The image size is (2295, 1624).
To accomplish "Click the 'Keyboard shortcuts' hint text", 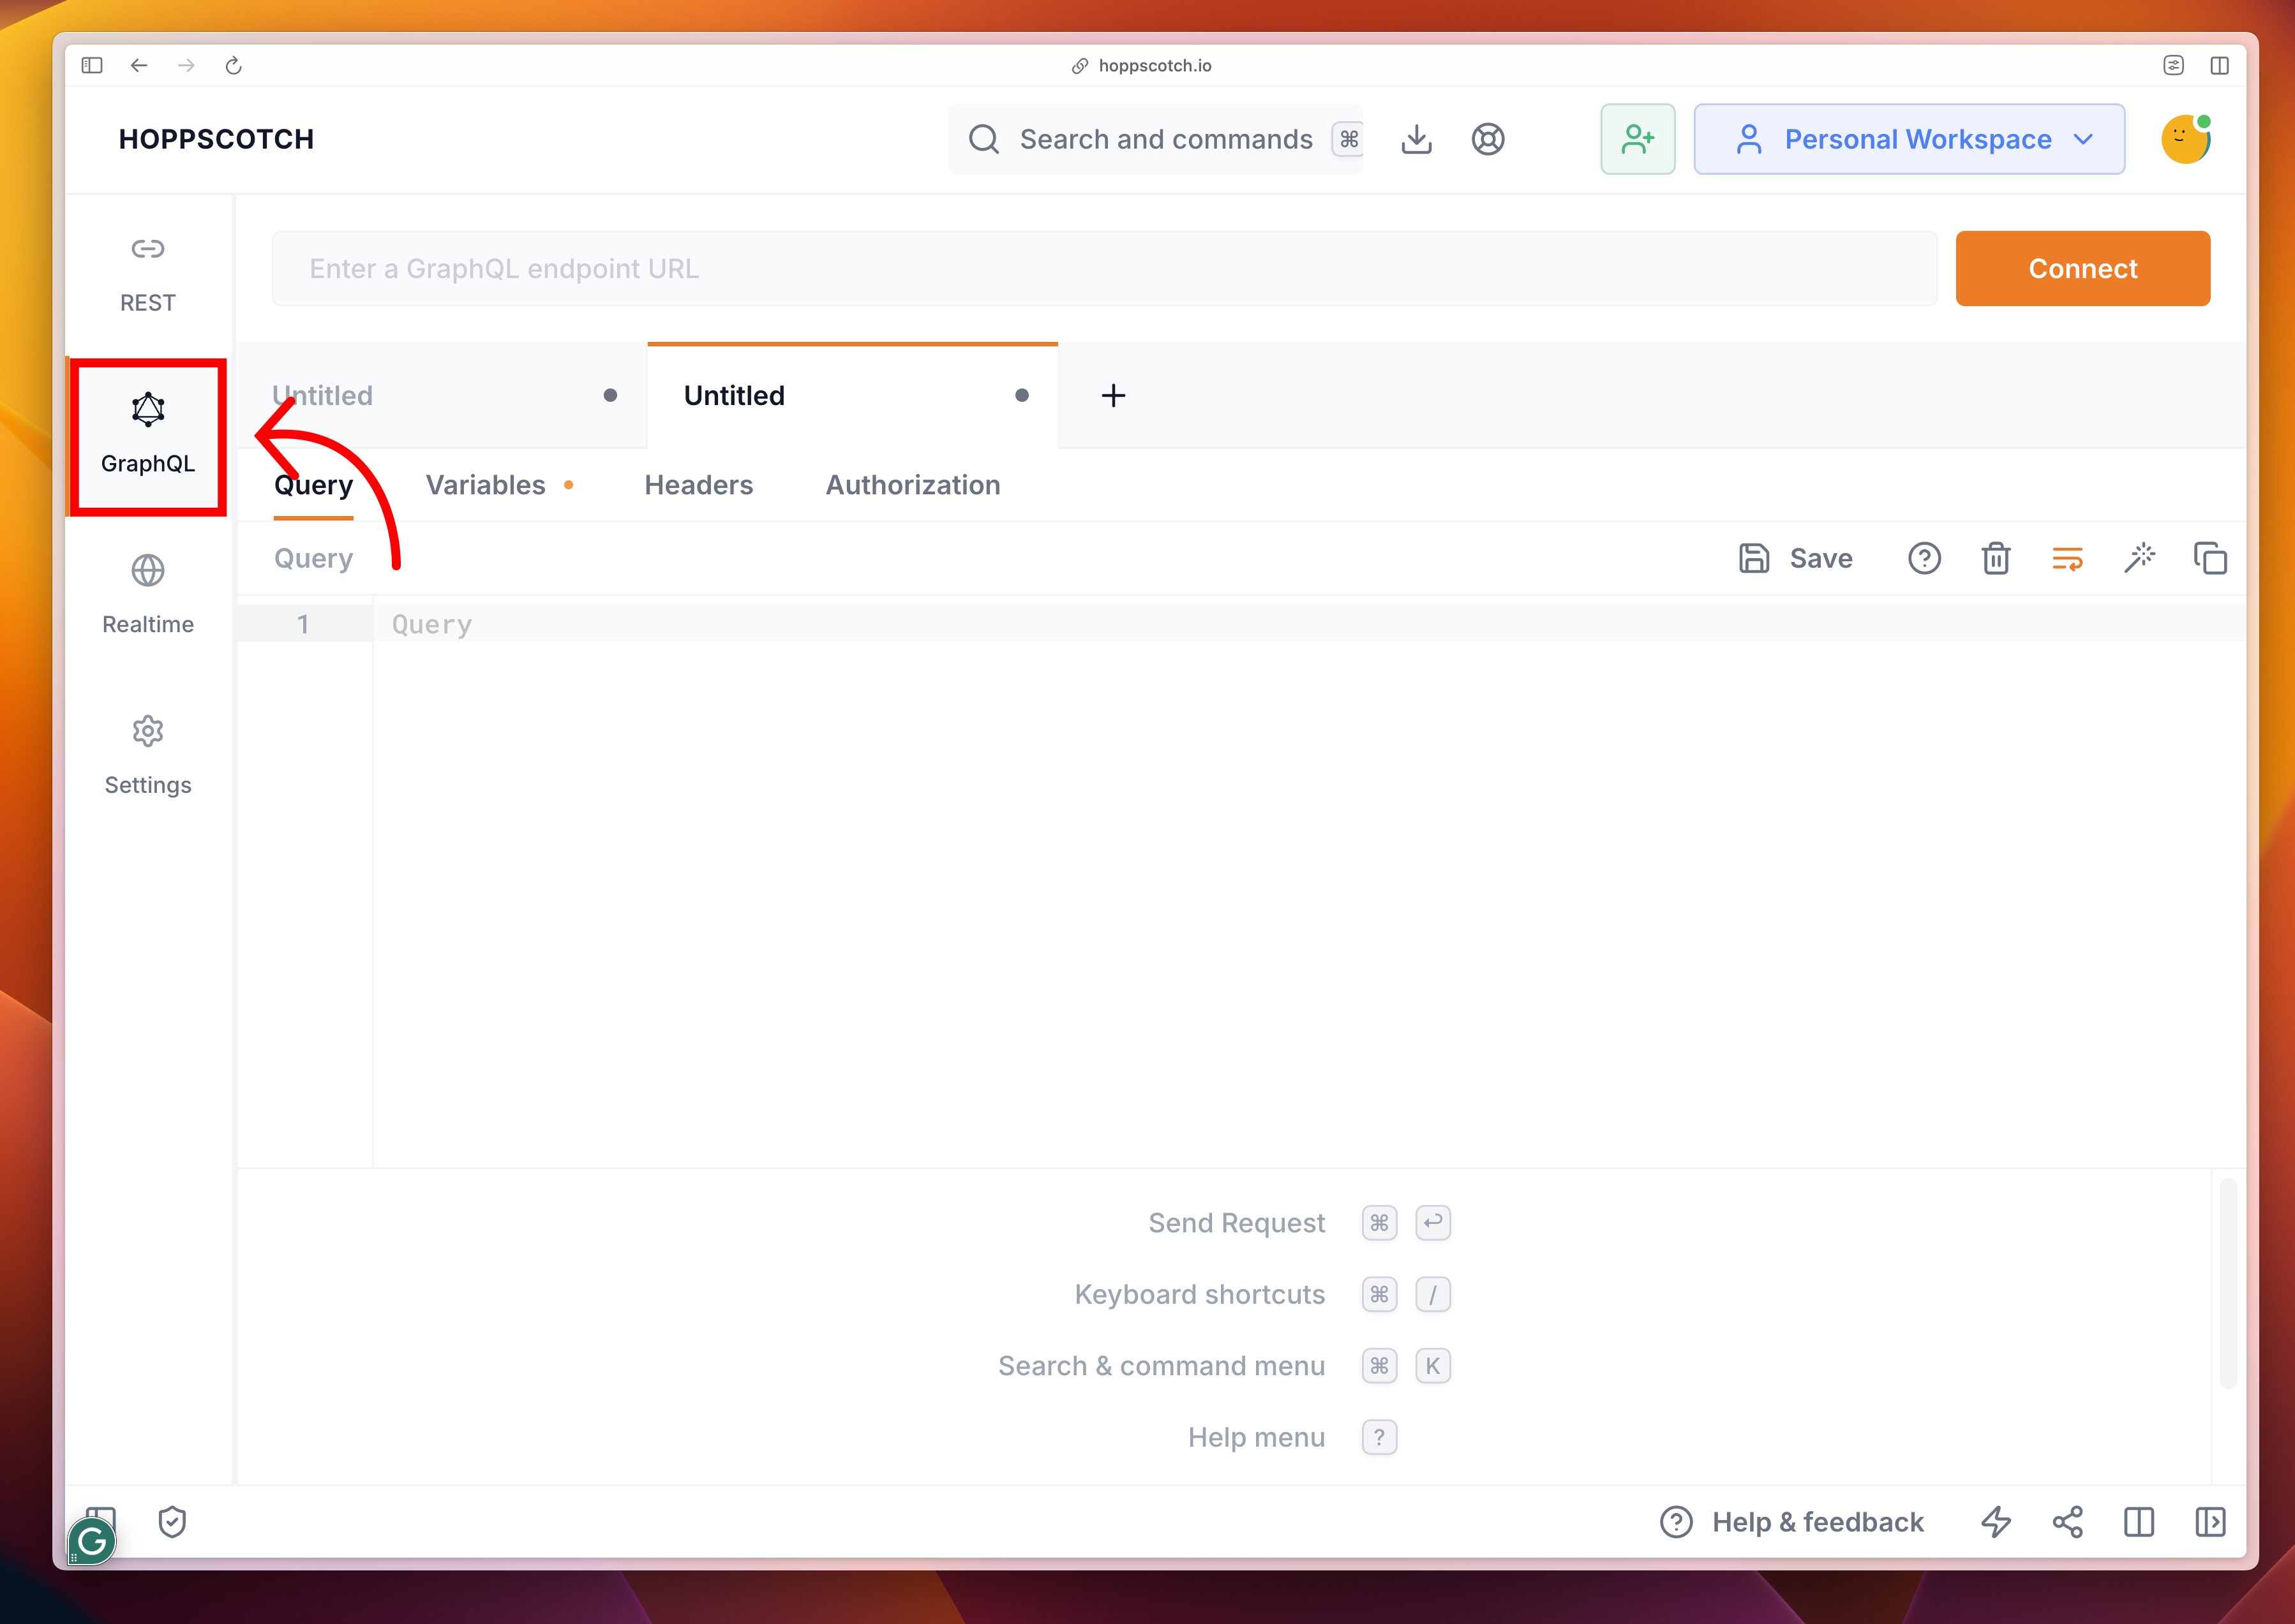I will 1199,1294.
